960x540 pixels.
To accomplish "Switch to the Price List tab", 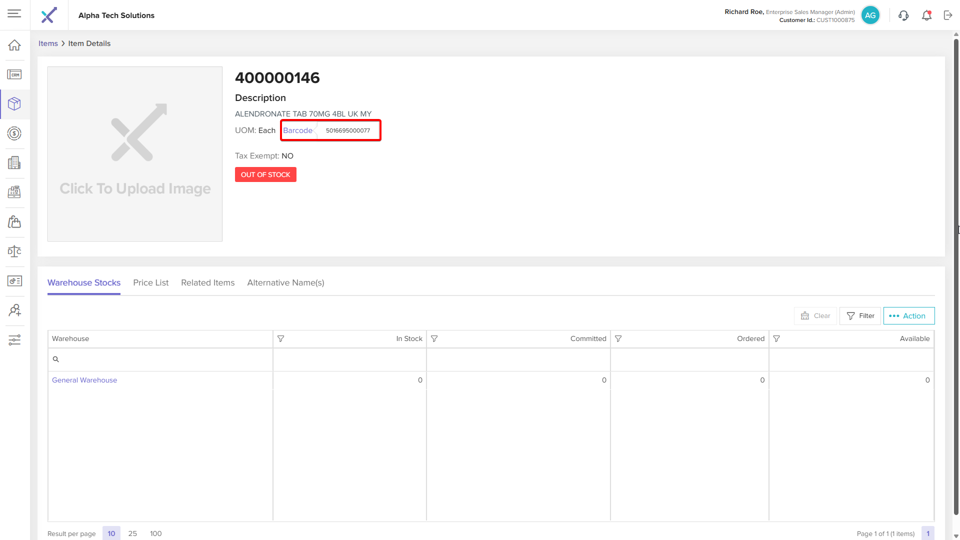I will tap(150, 282).
